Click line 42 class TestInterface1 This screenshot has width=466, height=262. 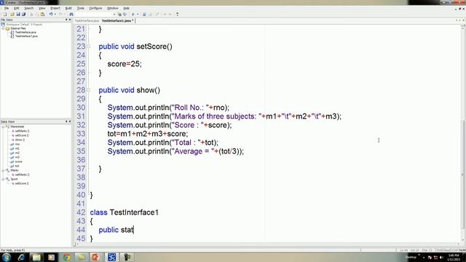click(125, 213)
